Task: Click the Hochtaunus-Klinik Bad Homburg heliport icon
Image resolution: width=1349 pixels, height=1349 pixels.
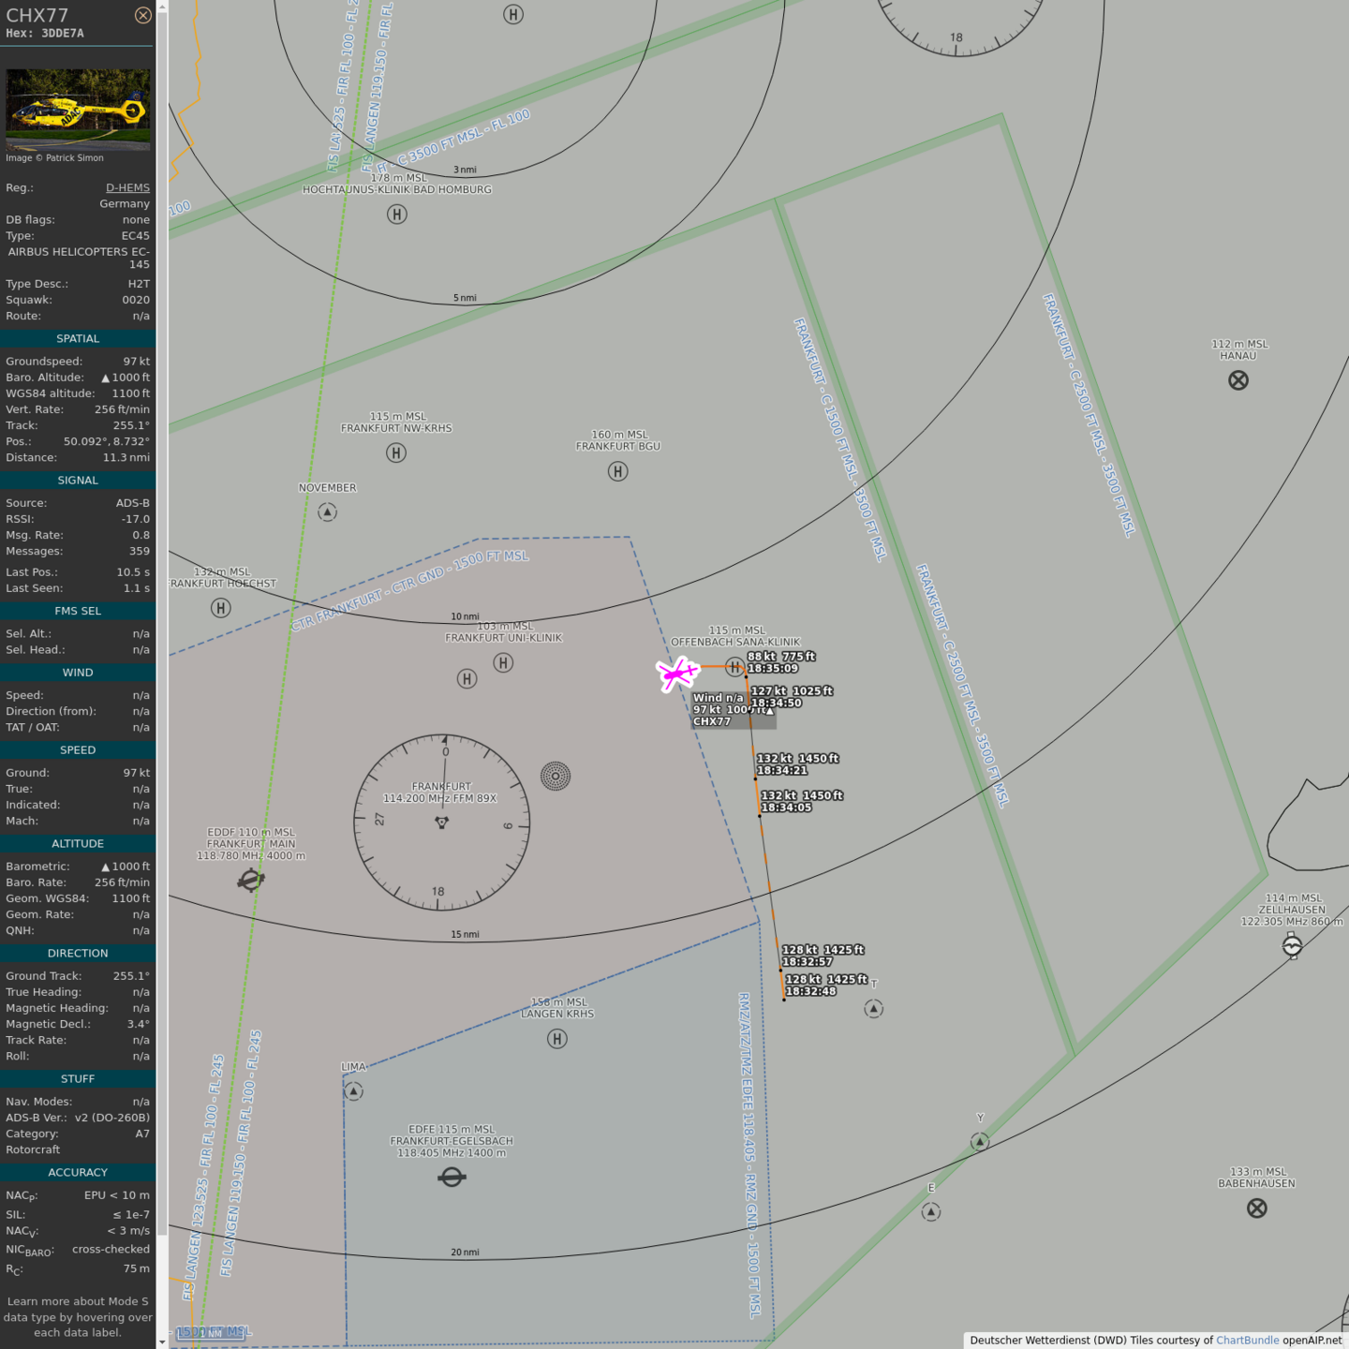Action: tap(397, 215)
